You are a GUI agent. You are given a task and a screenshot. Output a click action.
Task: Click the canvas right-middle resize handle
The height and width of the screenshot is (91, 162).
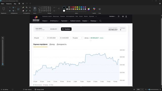133,51
